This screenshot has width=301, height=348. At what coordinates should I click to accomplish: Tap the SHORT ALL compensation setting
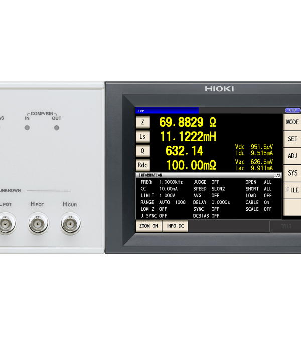(x=258, y=189)
